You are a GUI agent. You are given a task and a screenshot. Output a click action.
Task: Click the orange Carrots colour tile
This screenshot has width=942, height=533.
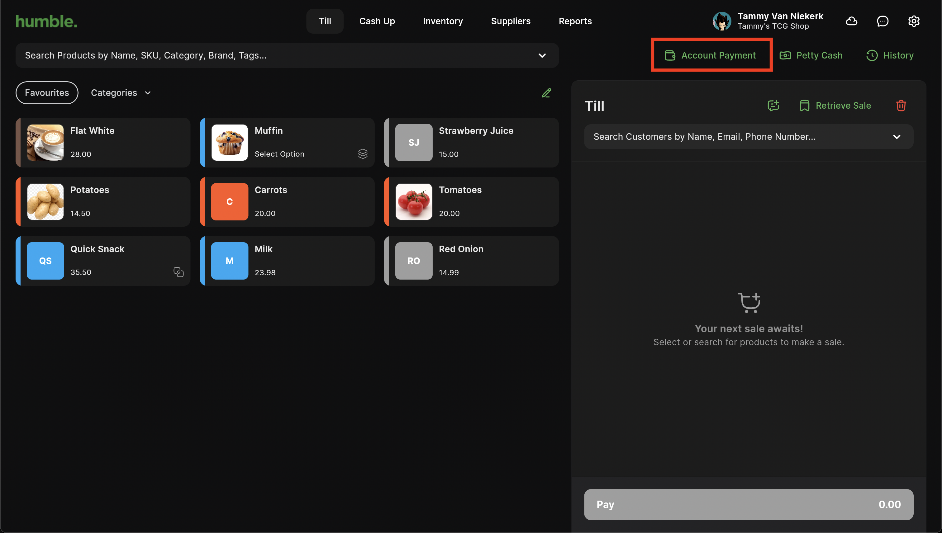(229, 202)
